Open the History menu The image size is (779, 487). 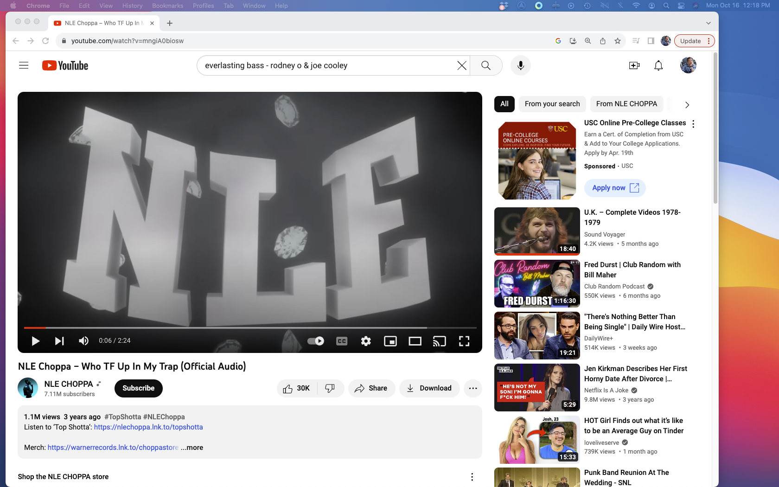click(132, 6)
